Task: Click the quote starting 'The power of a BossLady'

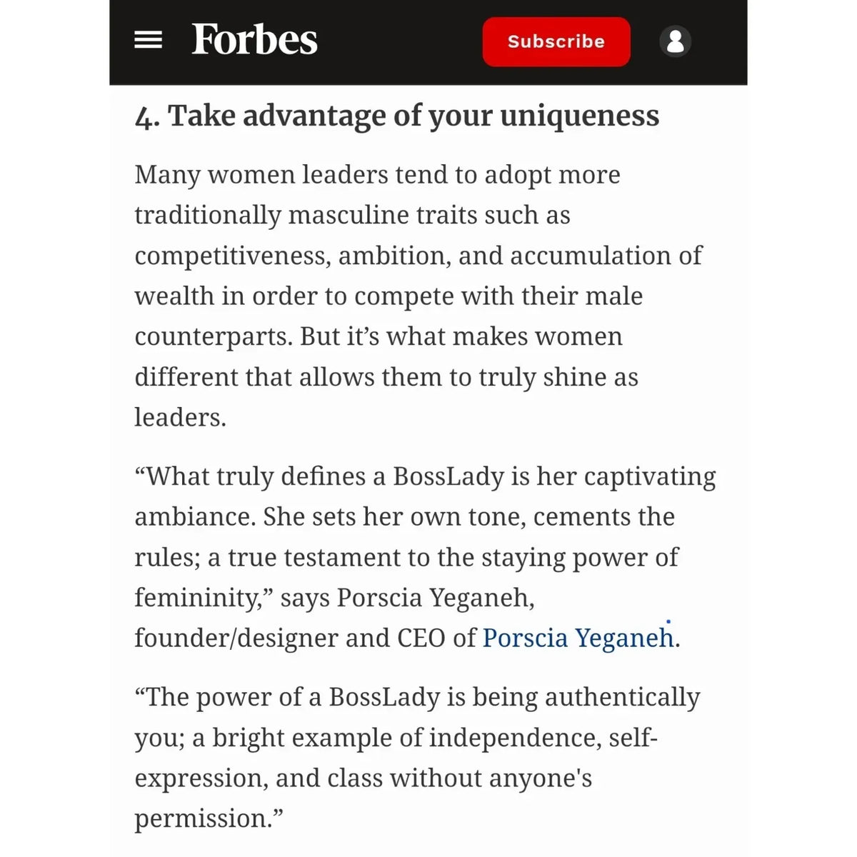Action: point(418,757)
